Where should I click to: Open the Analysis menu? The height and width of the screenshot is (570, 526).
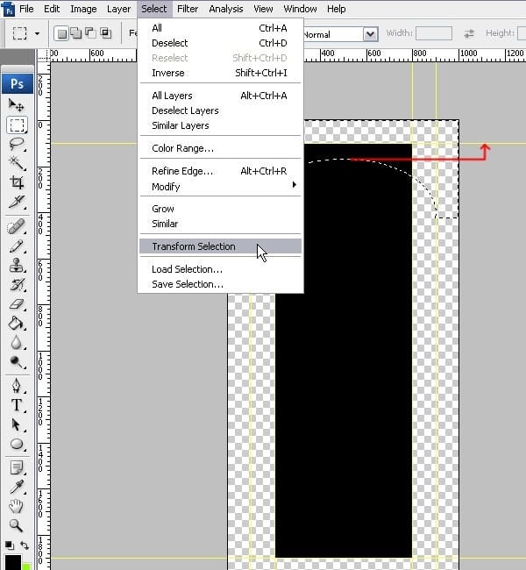pyautogui.click(x=225, y=9)
